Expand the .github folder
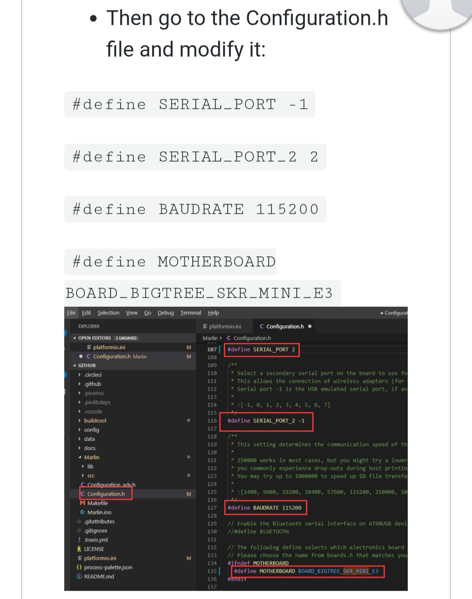Viewport: 472px width, 599px height. tap(80, 384)
